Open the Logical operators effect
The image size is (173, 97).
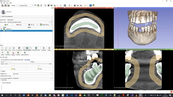click(x=25, y=53)
